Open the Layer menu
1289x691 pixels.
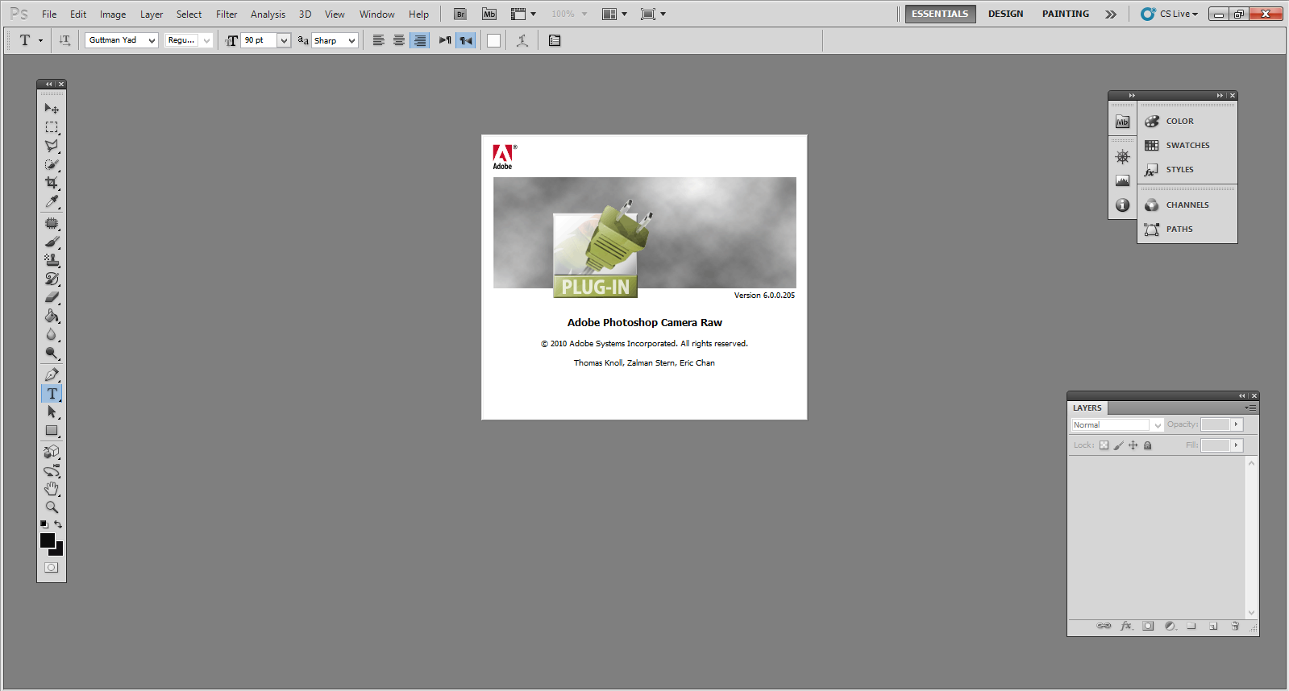[x=152, y=14]
